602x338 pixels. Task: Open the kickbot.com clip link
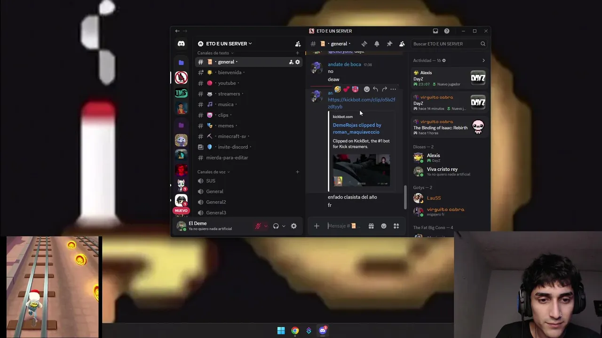point(361,103)
